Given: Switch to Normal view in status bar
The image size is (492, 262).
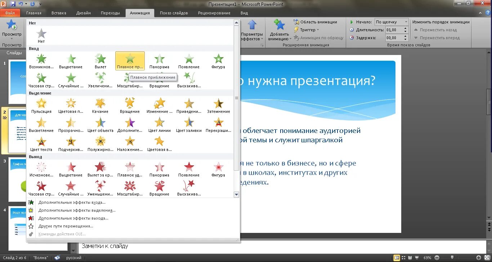Looking at the screenshot, I should 397,258.
